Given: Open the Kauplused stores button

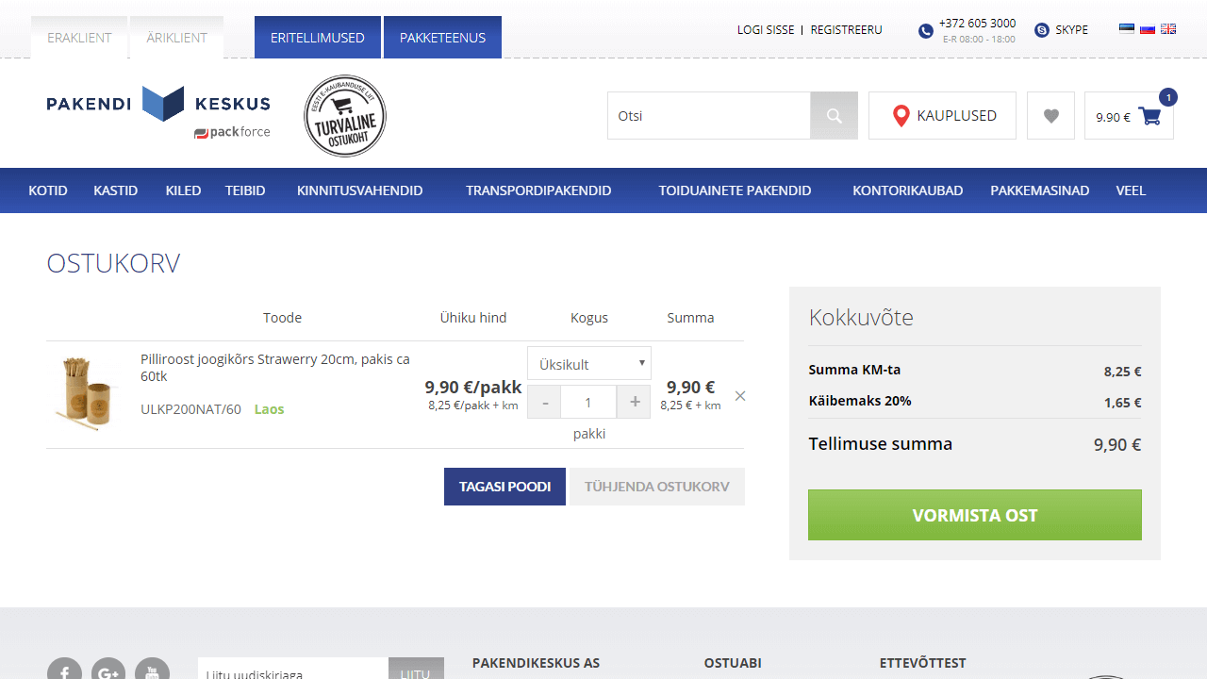Looking at the screenshot, I should [x=942, y=115].
